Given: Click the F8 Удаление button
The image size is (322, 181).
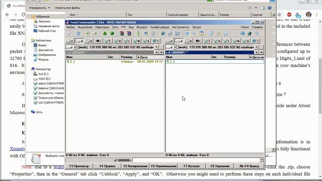Looking at the screenshot, I should click(220, 166).
